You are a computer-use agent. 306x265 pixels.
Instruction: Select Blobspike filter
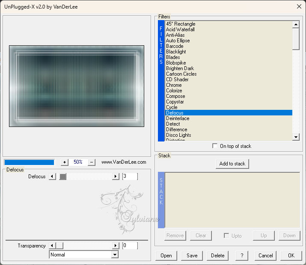(x=229, y=63)
